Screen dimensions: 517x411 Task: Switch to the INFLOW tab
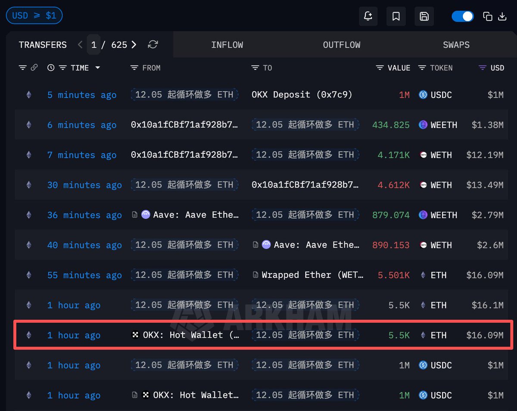227,45
